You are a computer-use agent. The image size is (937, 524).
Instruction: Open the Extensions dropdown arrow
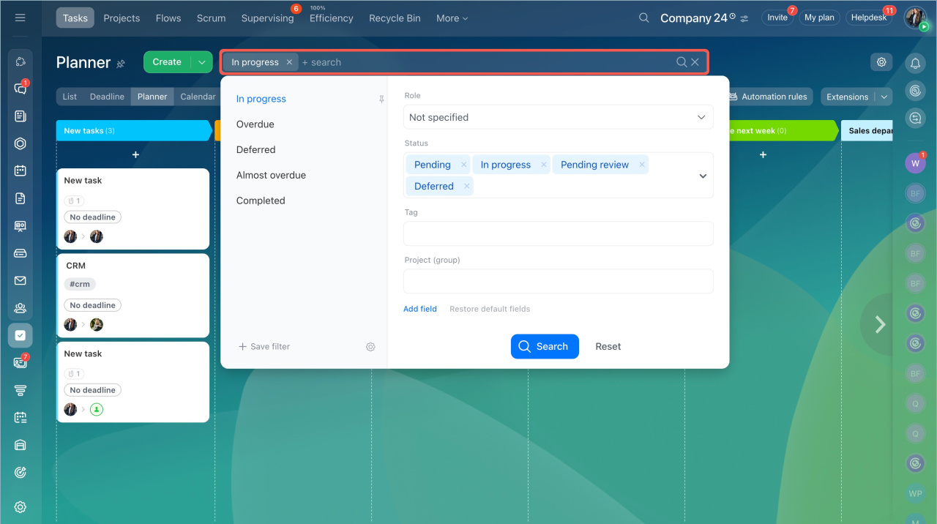[884, 97]
